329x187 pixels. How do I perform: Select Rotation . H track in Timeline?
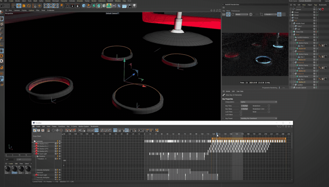[x=42, y=159]
